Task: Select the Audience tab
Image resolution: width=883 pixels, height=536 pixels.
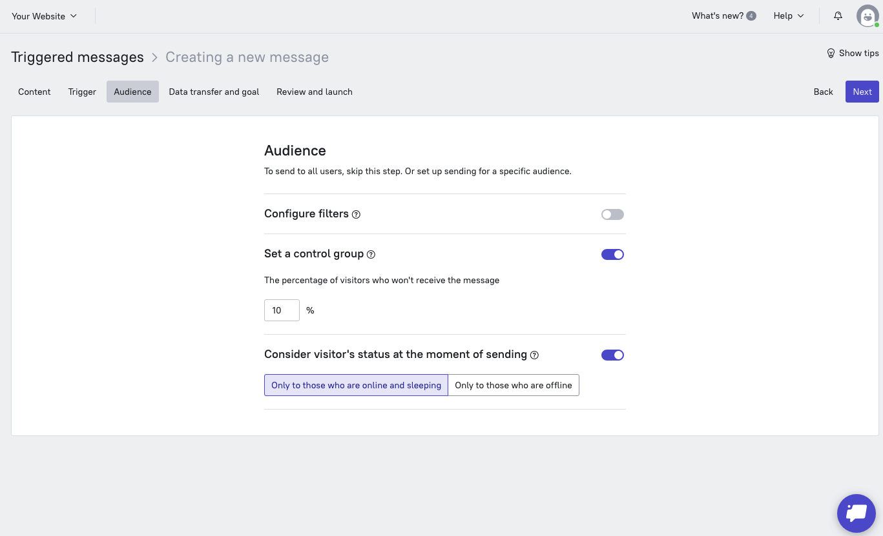Action: tap(132, 92)
